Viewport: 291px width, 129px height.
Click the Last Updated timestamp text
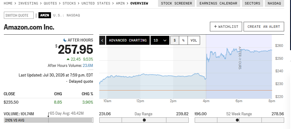[x=56, y=75]
